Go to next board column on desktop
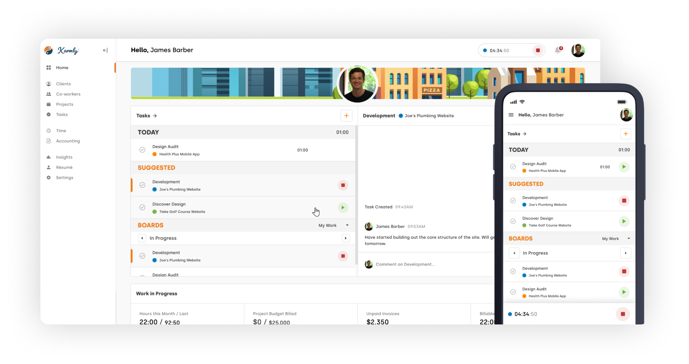 [346, 238]
